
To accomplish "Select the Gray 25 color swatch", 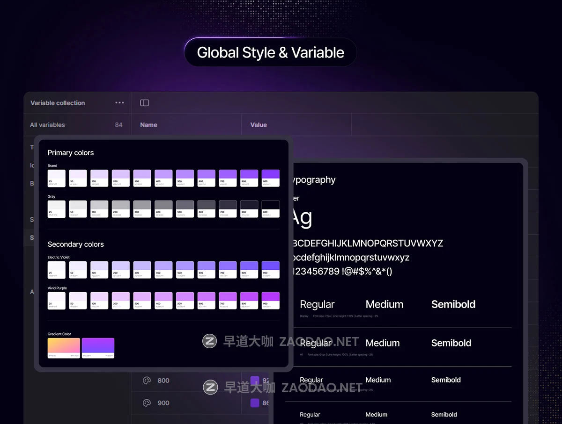I will coord(56,209).
